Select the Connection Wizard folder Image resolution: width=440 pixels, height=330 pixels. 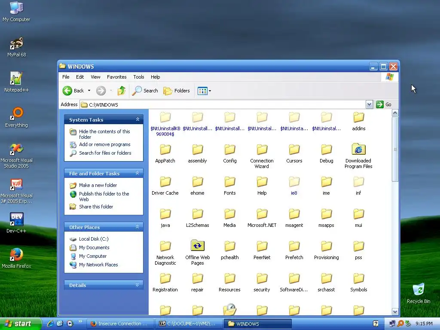262,156
